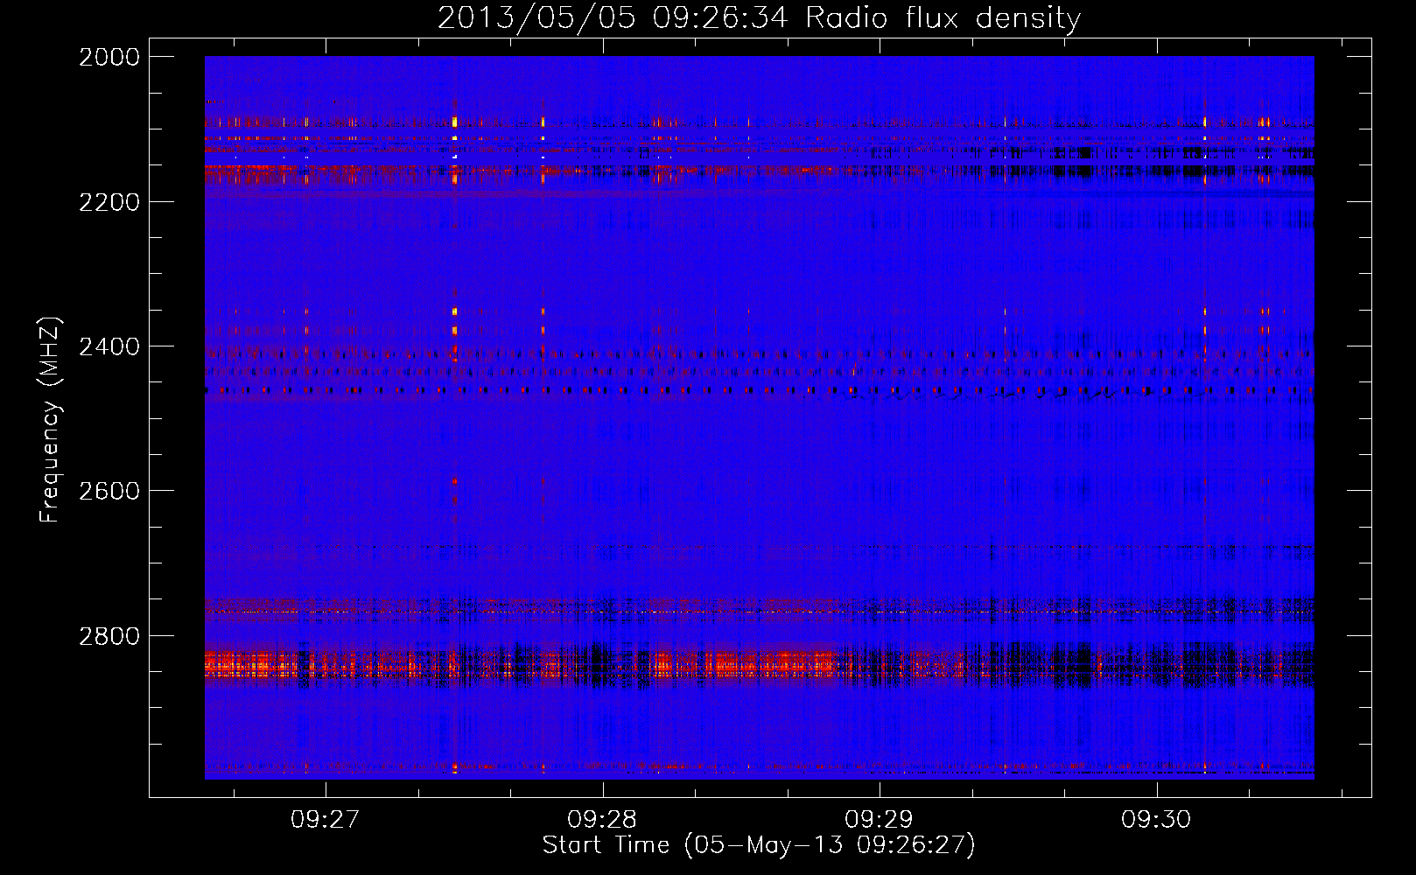
Task: Click the 2800 frequency tick label
Action: click(109, 636)
